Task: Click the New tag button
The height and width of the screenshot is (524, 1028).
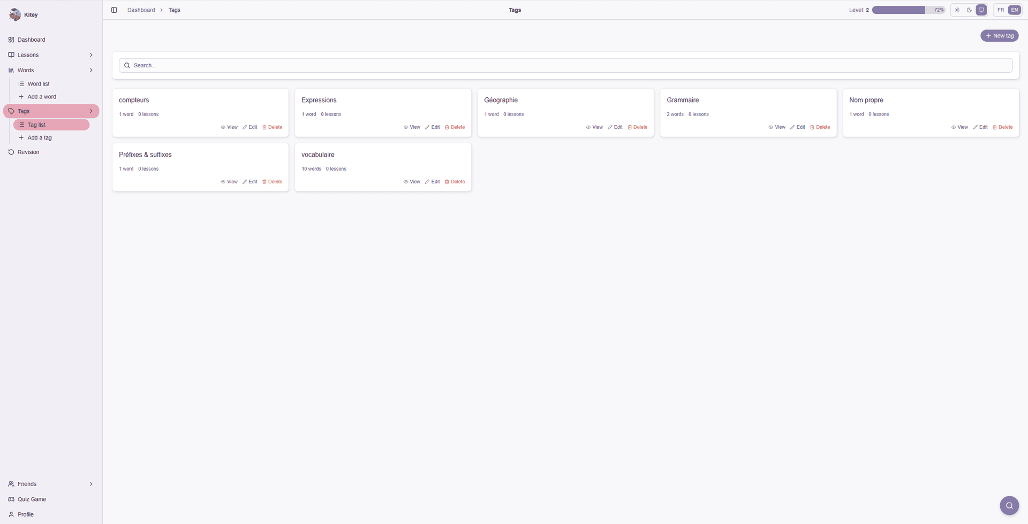Action: pyautogui.click(x=1000, y=36)
